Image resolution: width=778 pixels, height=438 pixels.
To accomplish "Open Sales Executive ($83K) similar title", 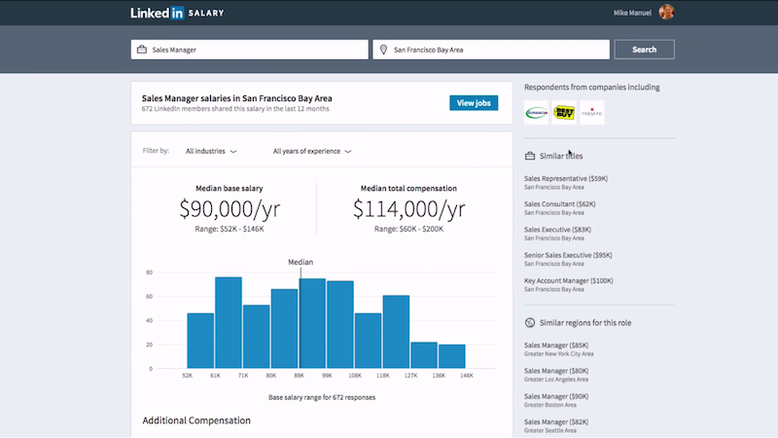I will point(557,230).
